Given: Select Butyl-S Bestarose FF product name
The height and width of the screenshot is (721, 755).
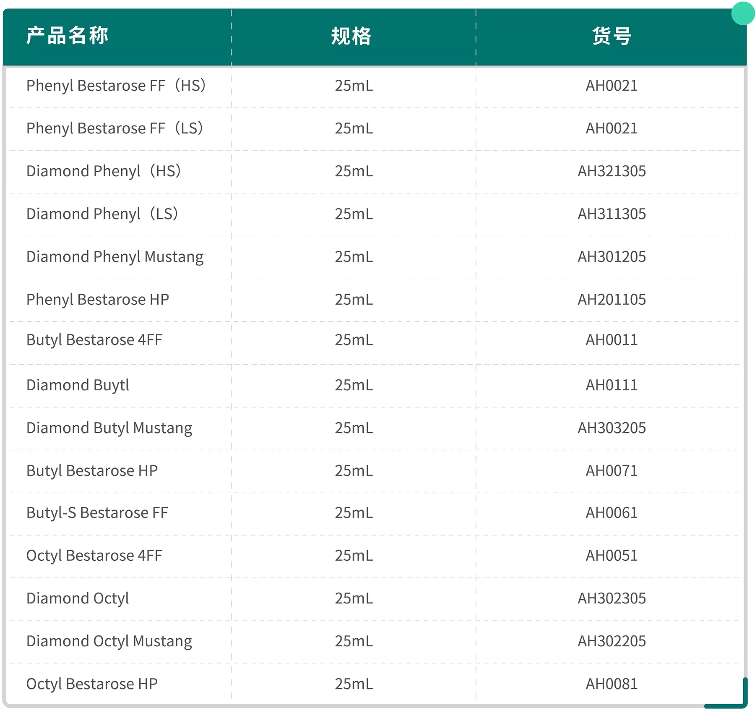Looking at the screenshot, I should point(97,513).
